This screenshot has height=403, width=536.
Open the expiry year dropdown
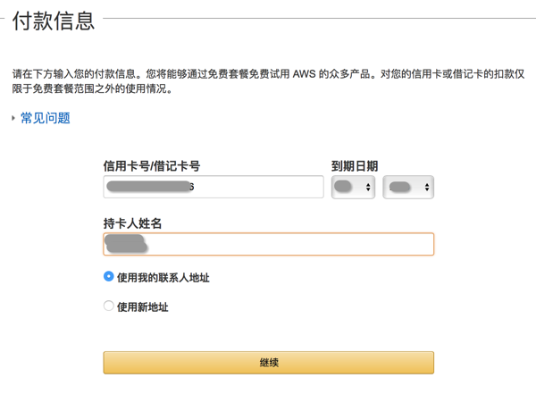click(x=408, y=187)
